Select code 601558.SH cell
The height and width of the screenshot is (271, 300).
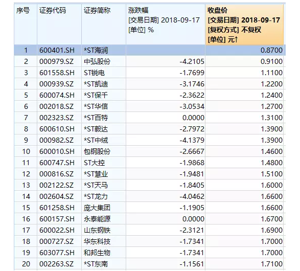pos(59,73)
